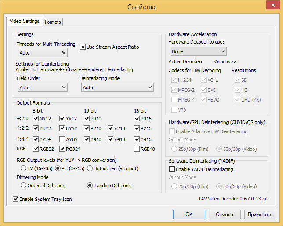Select Random Dithering mode
This screenshot has height=226, width=283.
click(x=90, y=186)
